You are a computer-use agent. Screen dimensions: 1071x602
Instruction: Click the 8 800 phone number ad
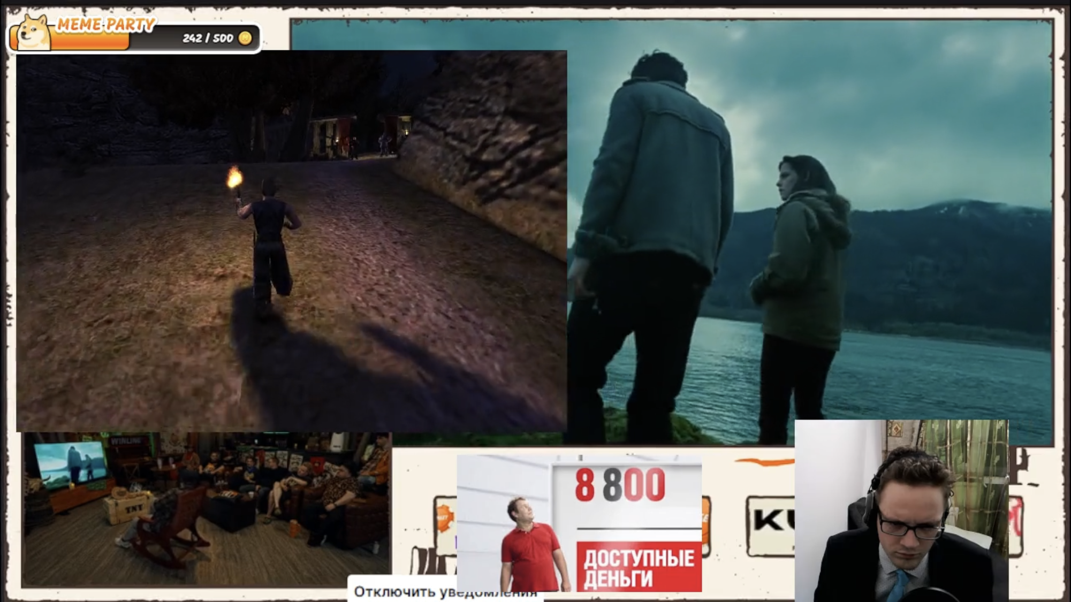[621, 485]
